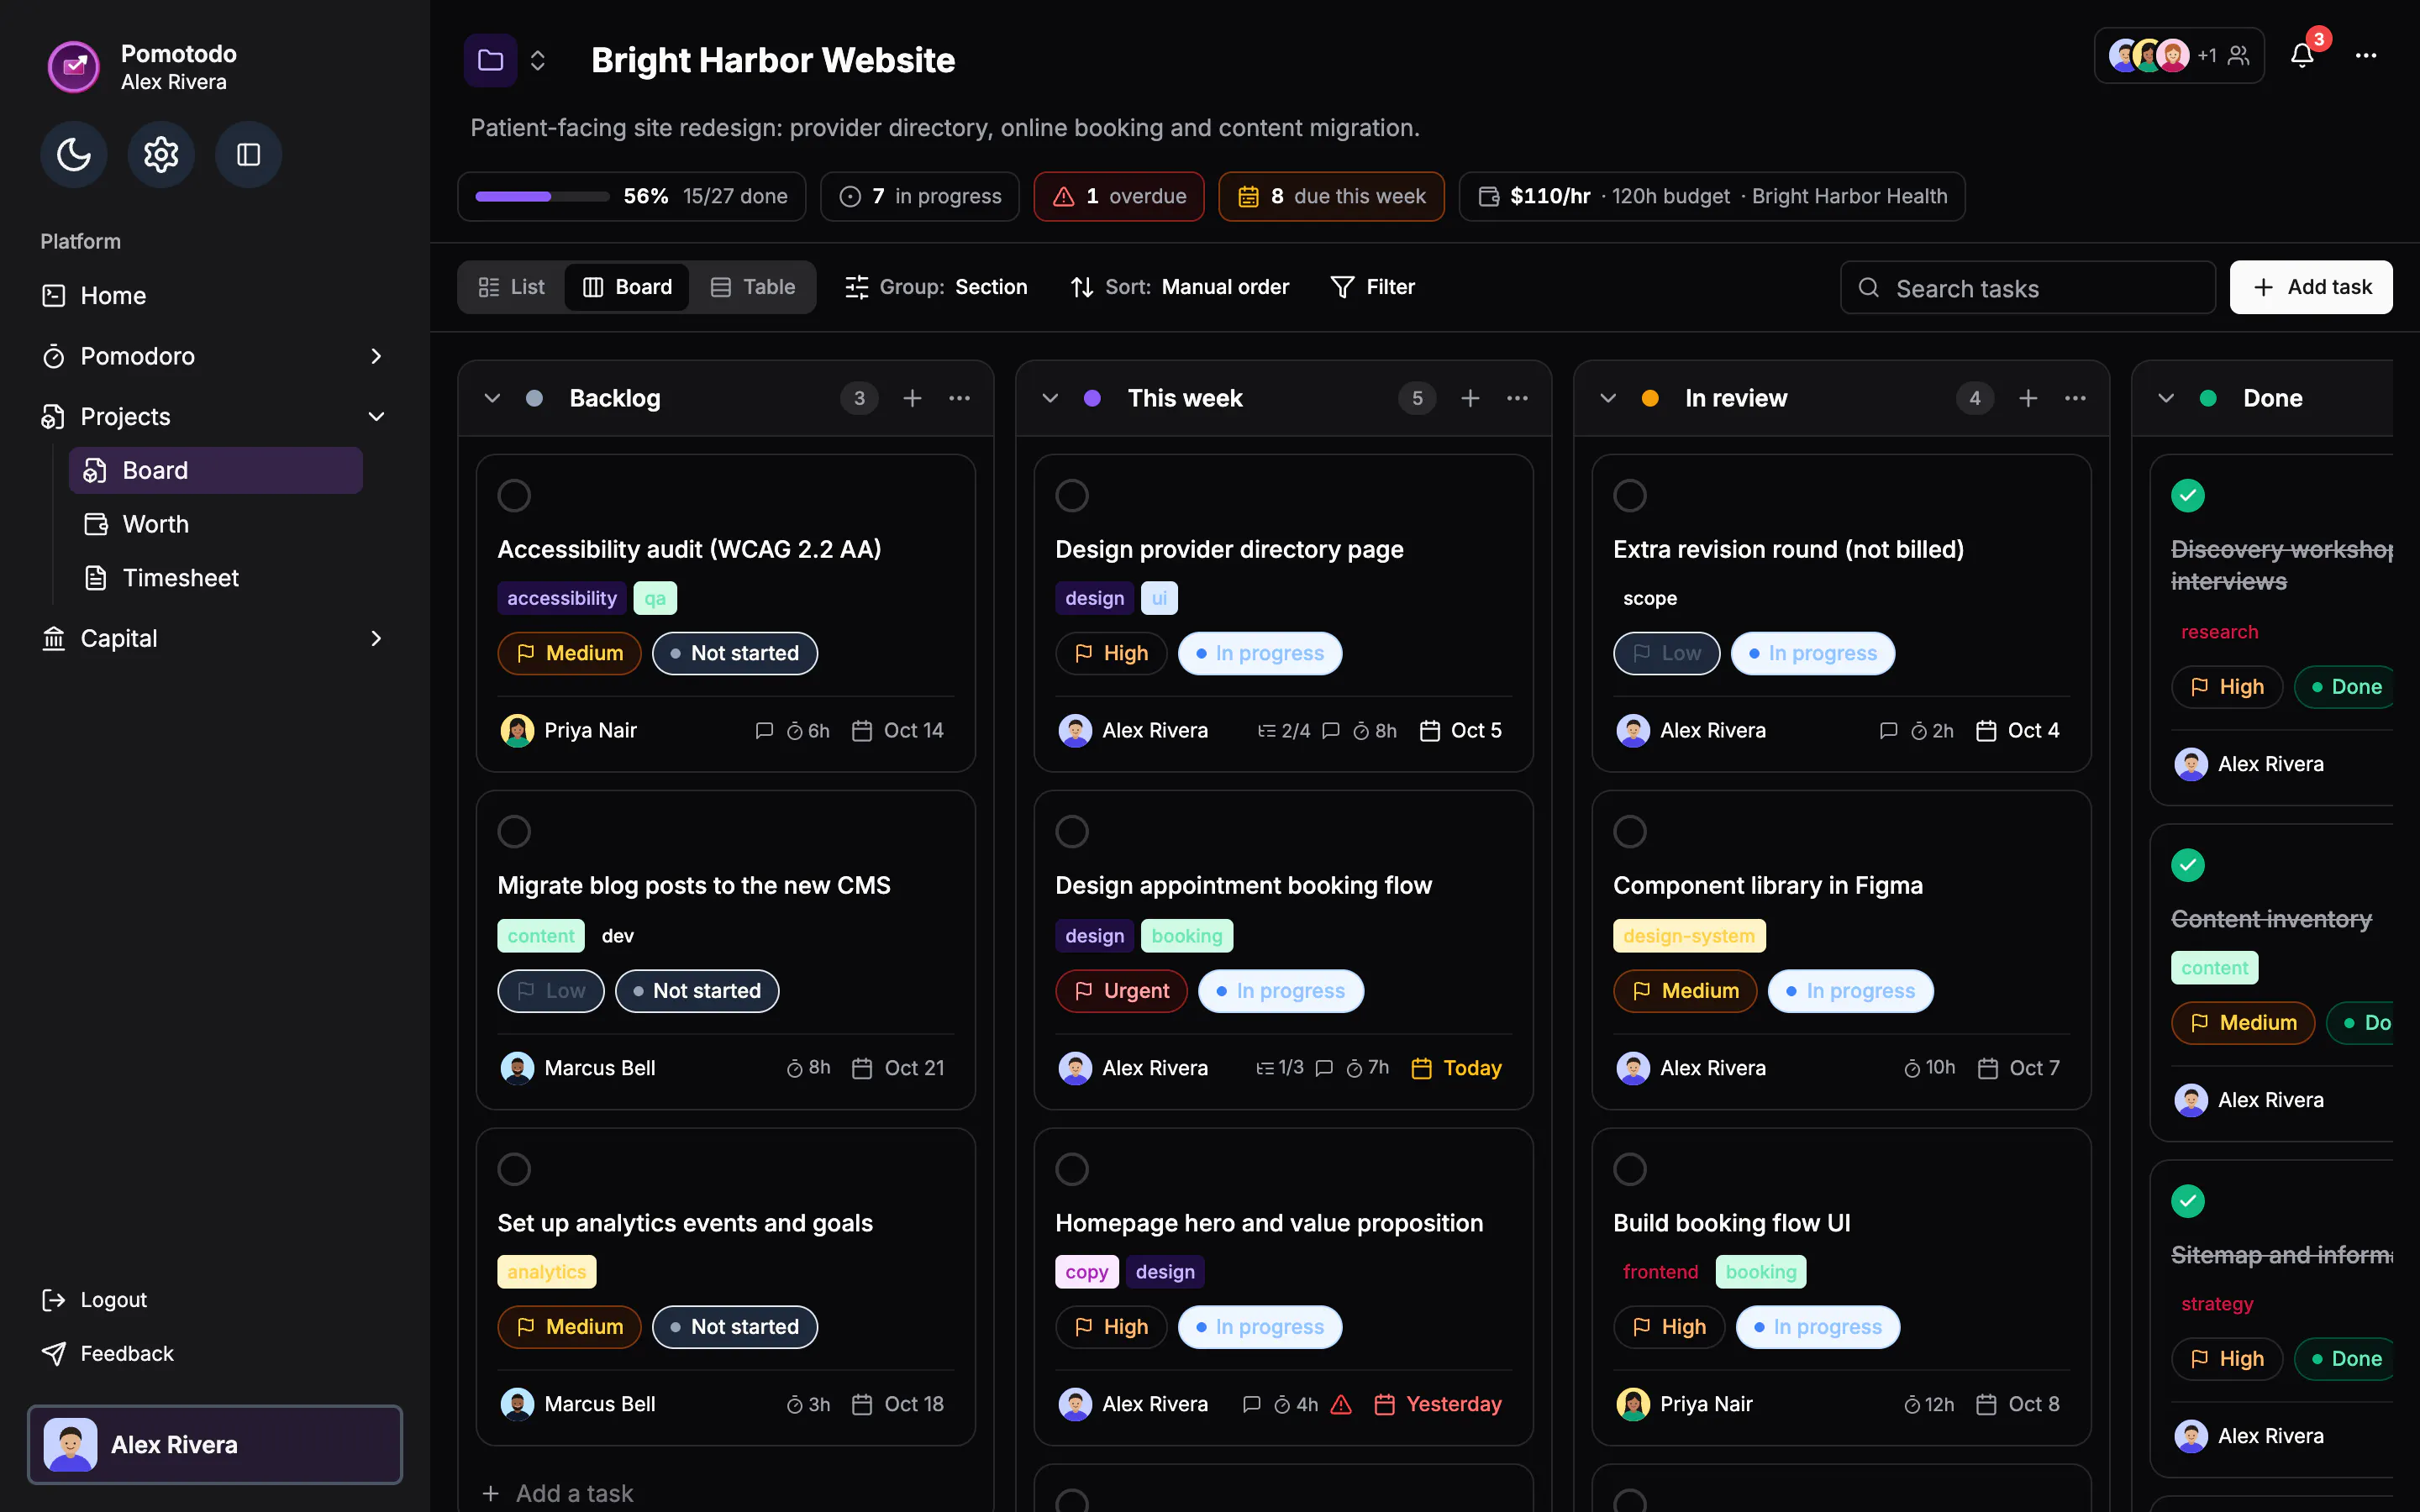Mark Design appointment booking flow complete

click(x=1072, y=831)
